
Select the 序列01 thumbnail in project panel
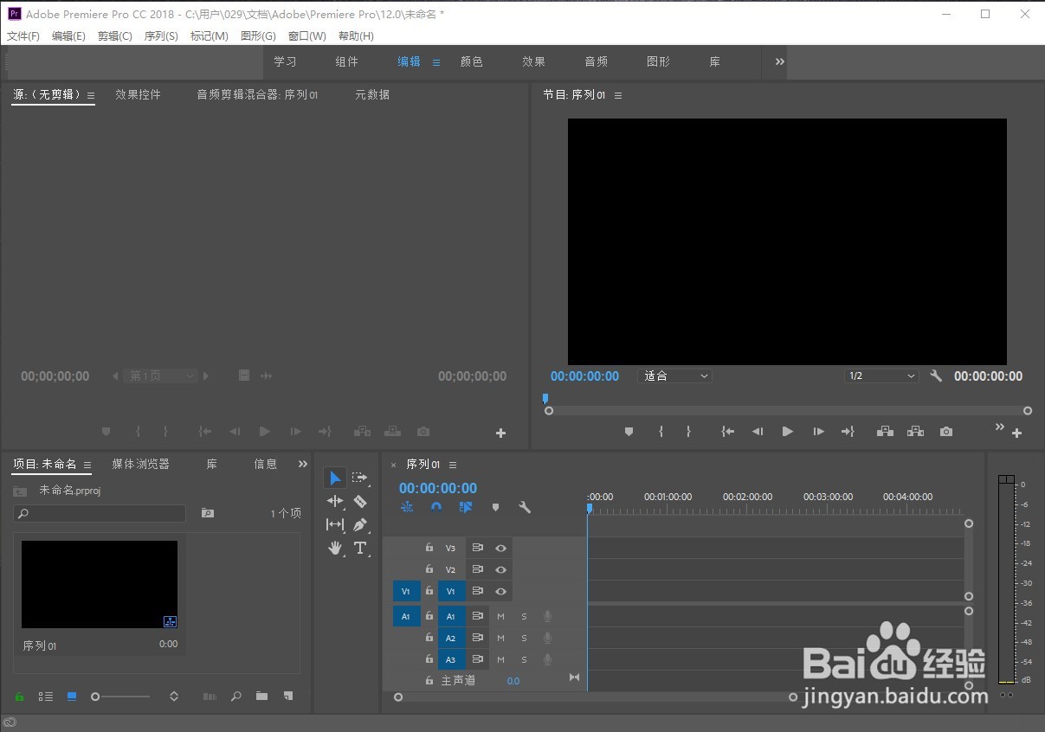[x=100, y=585]
